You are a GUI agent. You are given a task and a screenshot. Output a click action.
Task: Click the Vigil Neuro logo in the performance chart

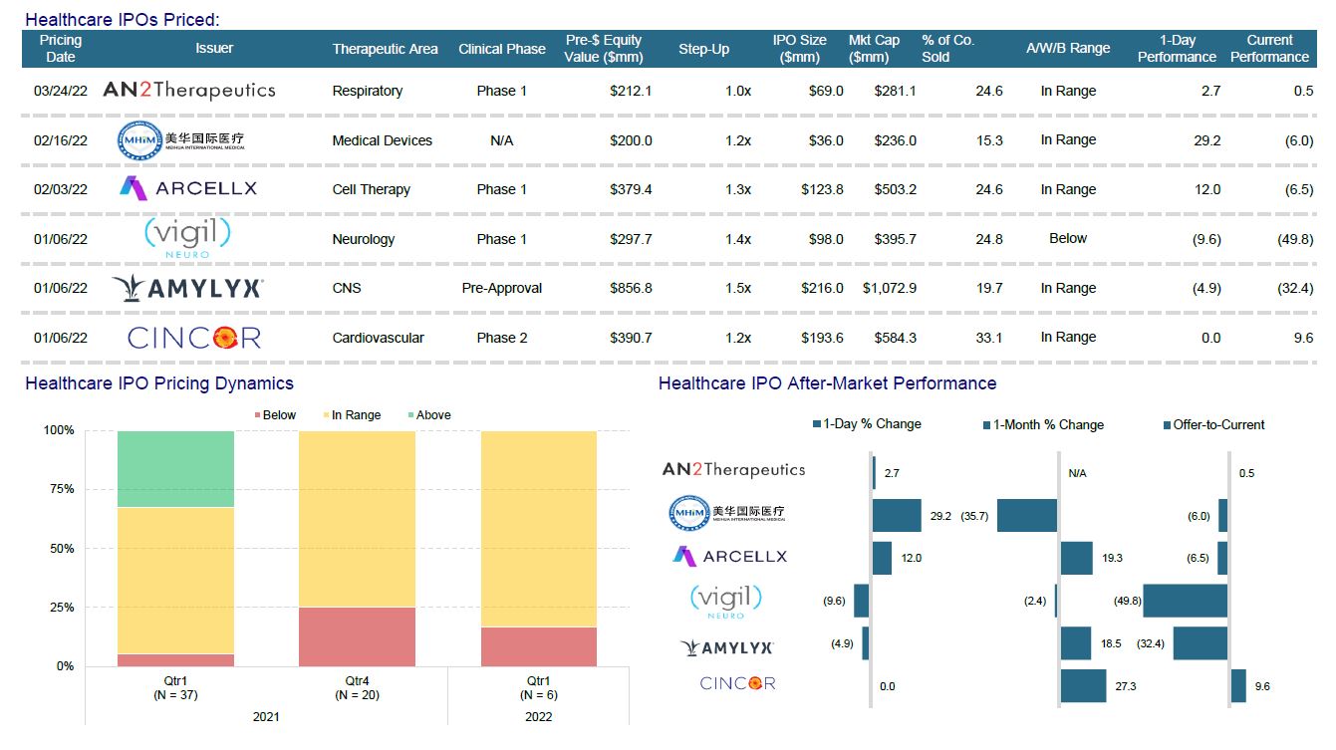(725, 601)
